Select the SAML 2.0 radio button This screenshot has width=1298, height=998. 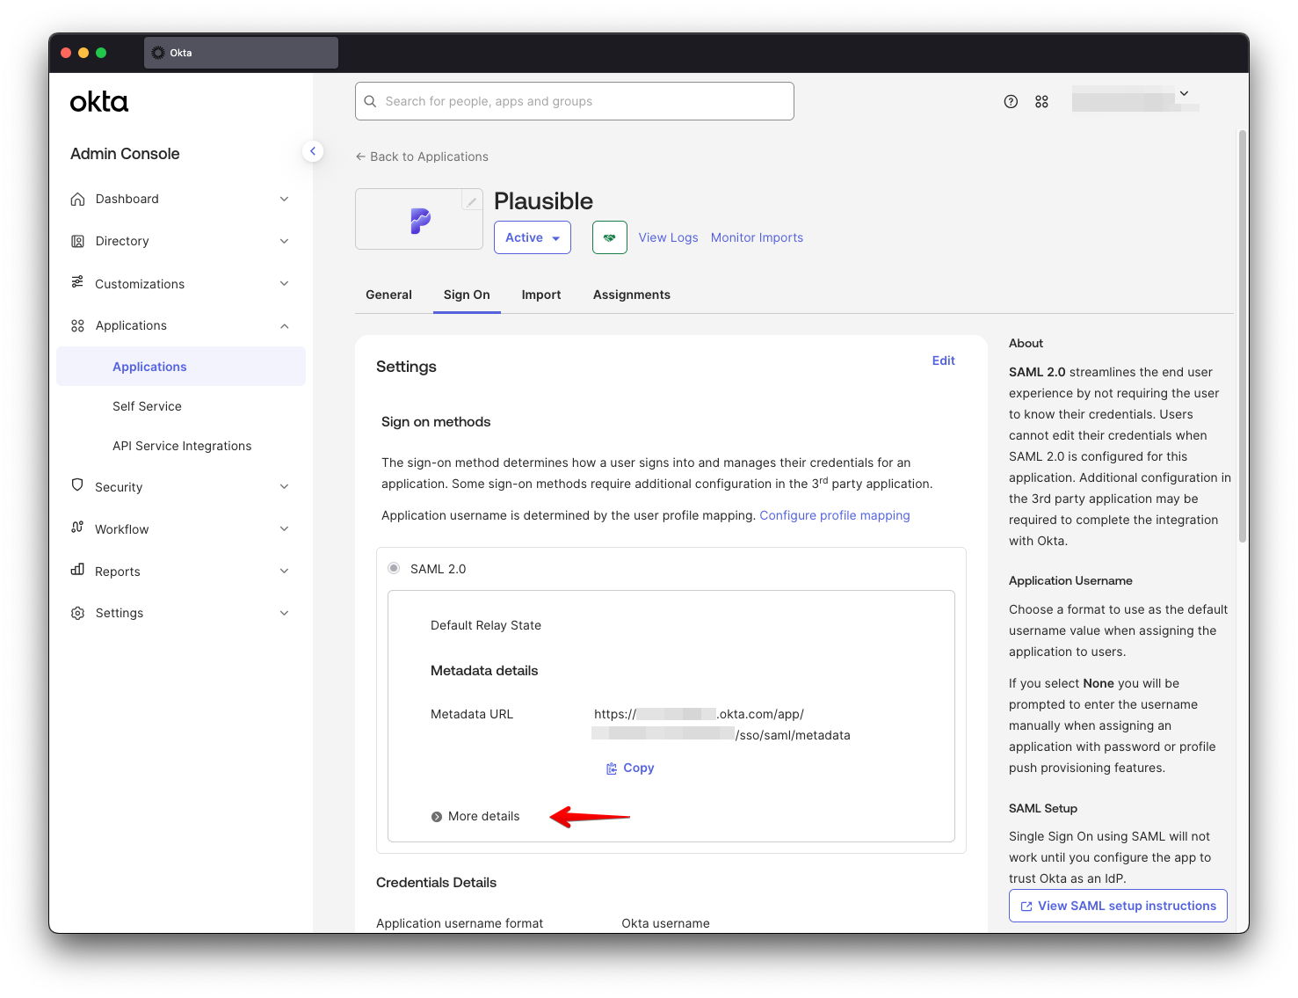(x=393, y=568)
